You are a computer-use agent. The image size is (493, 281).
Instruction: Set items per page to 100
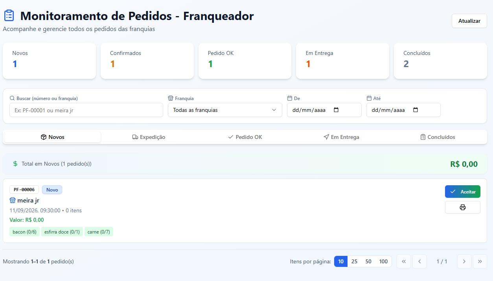pos(383,261)
